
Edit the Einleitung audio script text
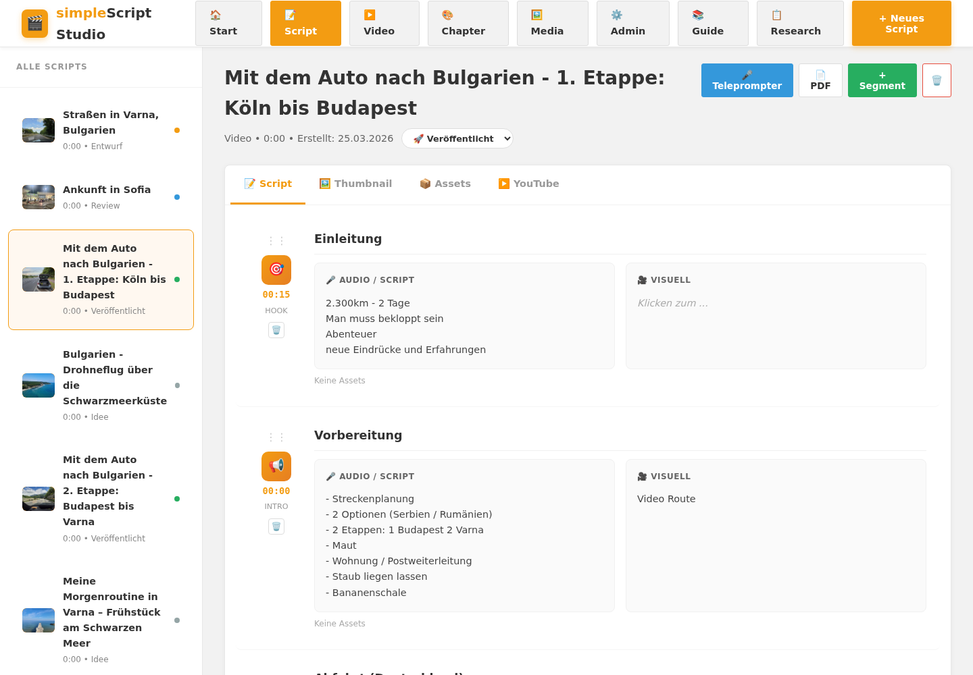click(x=464, y=327)
